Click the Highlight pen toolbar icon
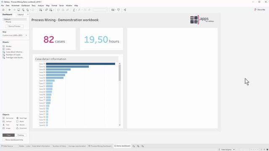269x151 pixels. (74, 10)
